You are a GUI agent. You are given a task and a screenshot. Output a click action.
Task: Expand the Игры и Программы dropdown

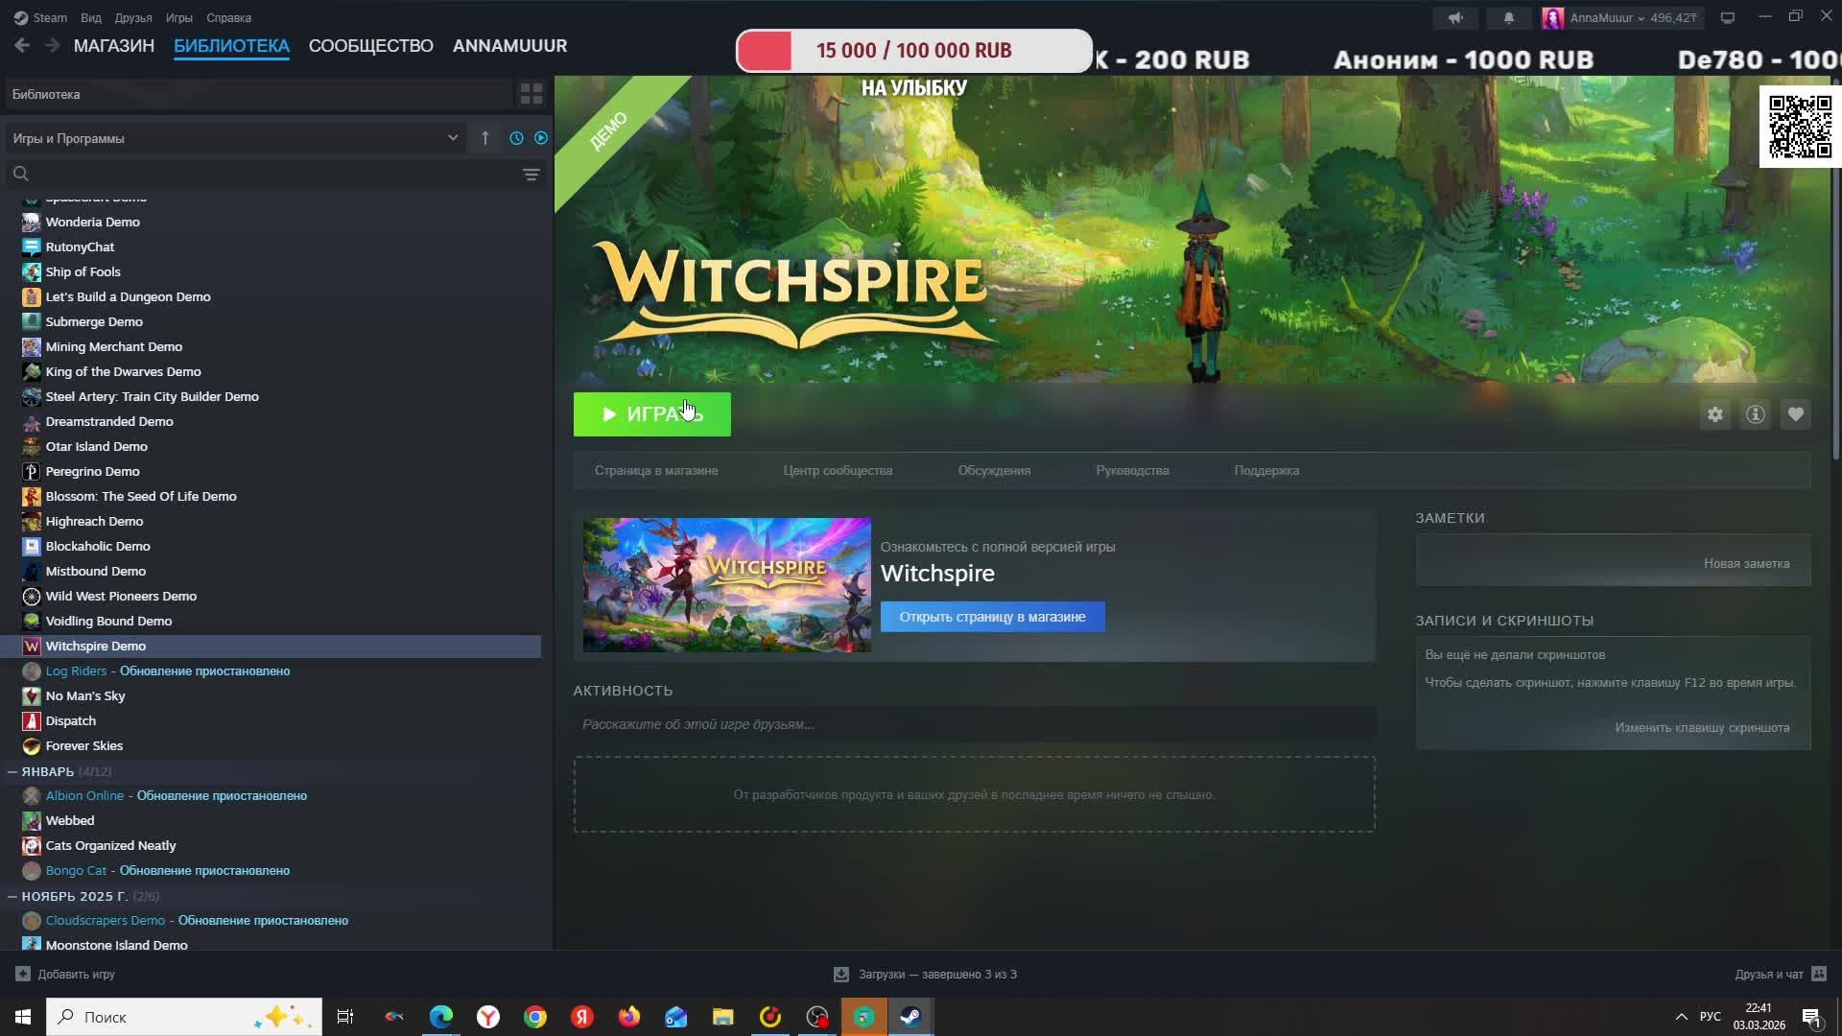(x=452, y=138)
